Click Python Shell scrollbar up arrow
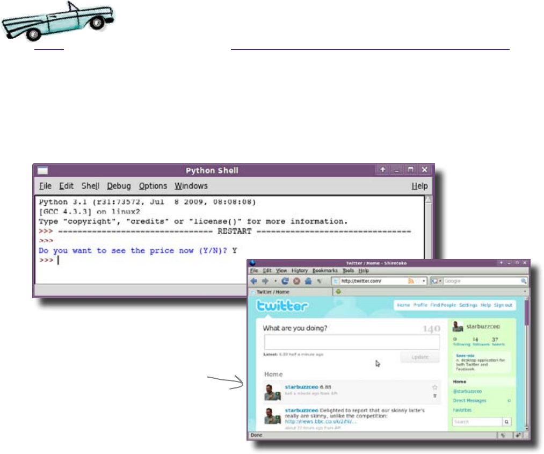This screenshot has width=544, height=454. (429, 199)
